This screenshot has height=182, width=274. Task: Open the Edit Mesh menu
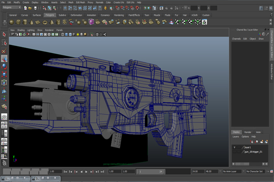point(80,2)
